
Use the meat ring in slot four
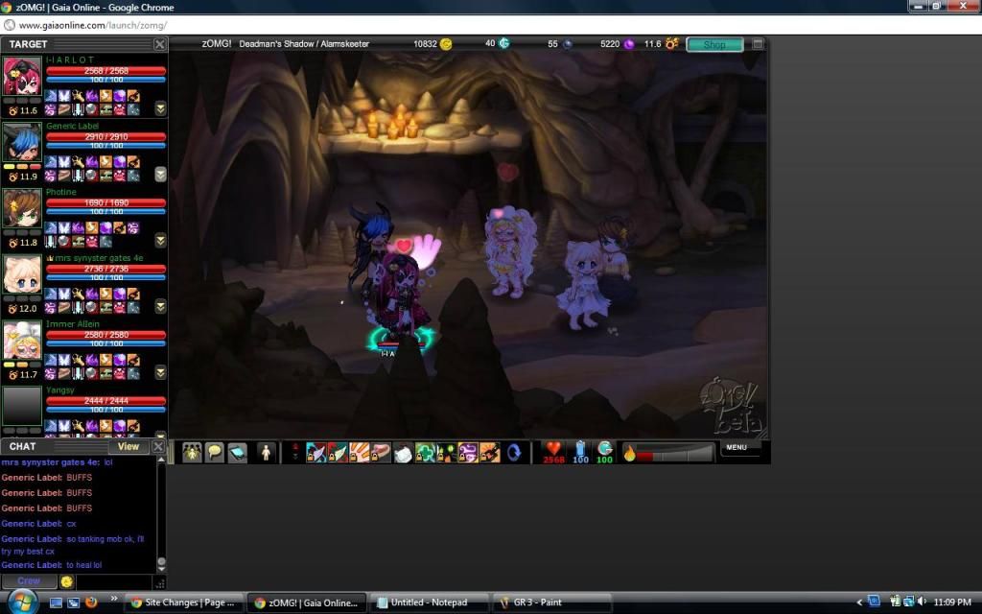click(381, 453)
